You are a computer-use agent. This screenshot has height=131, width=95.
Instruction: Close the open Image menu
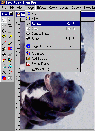click(30, 8)
